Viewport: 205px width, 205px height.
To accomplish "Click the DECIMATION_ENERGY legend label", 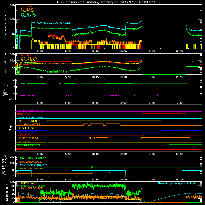I will click(x=33, y=158).
